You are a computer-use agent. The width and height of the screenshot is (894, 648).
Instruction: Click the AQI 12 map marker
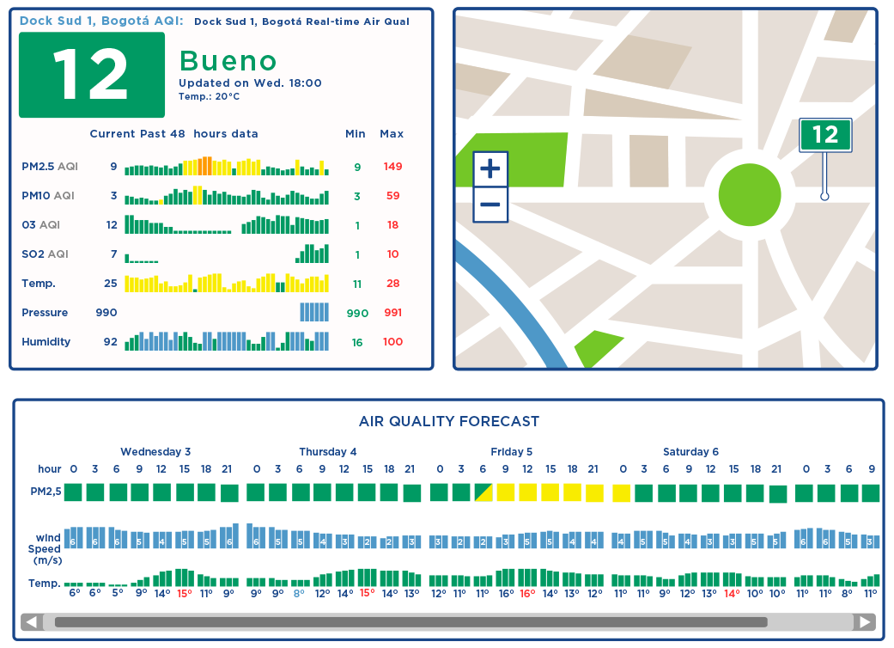click(x=825, y=135)
